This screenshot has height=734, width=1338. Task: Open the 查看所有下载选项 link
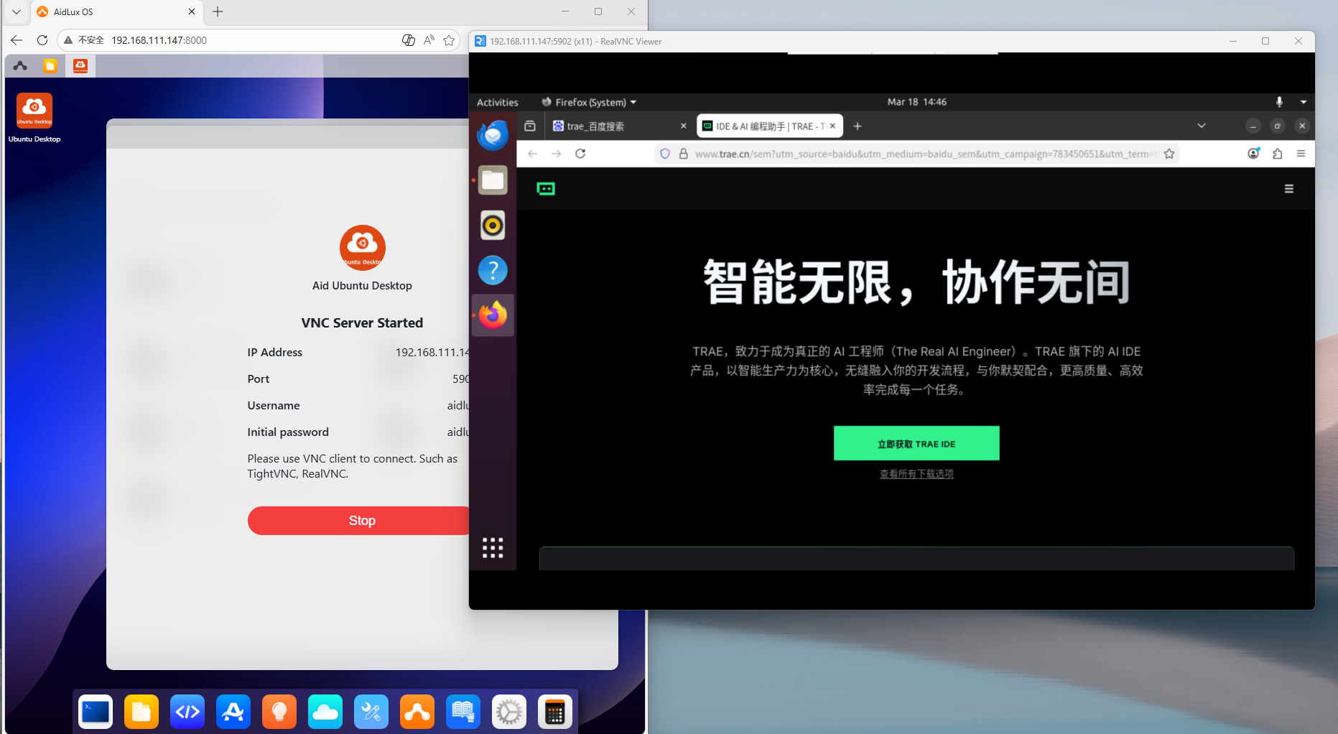pyautogui.click(x=916, y=474)
